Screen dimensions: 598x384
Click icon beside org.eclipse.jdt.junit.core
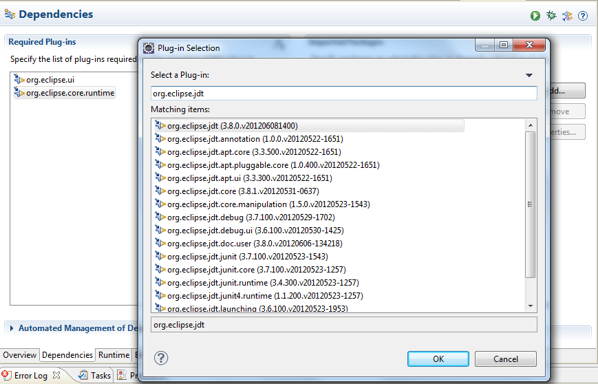click(160, 269)
